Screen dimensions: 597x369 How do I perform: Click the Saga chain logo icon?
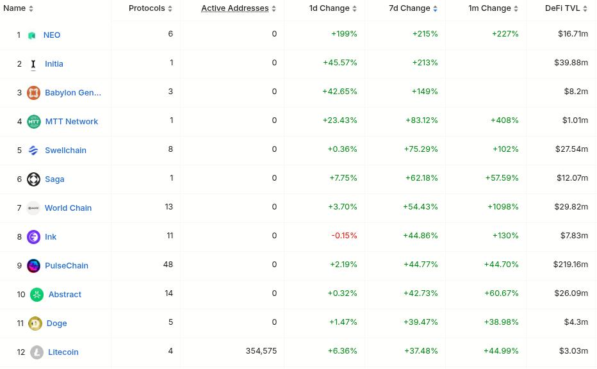coord(33,179)
